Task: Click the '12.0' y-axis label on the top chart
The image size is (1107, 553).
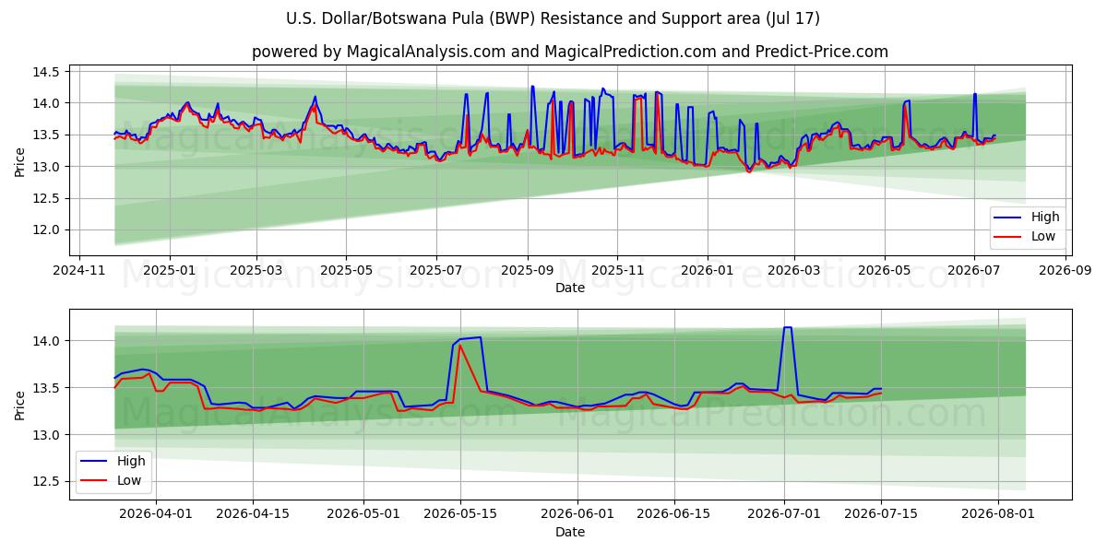Action: [x=48, y=230]
